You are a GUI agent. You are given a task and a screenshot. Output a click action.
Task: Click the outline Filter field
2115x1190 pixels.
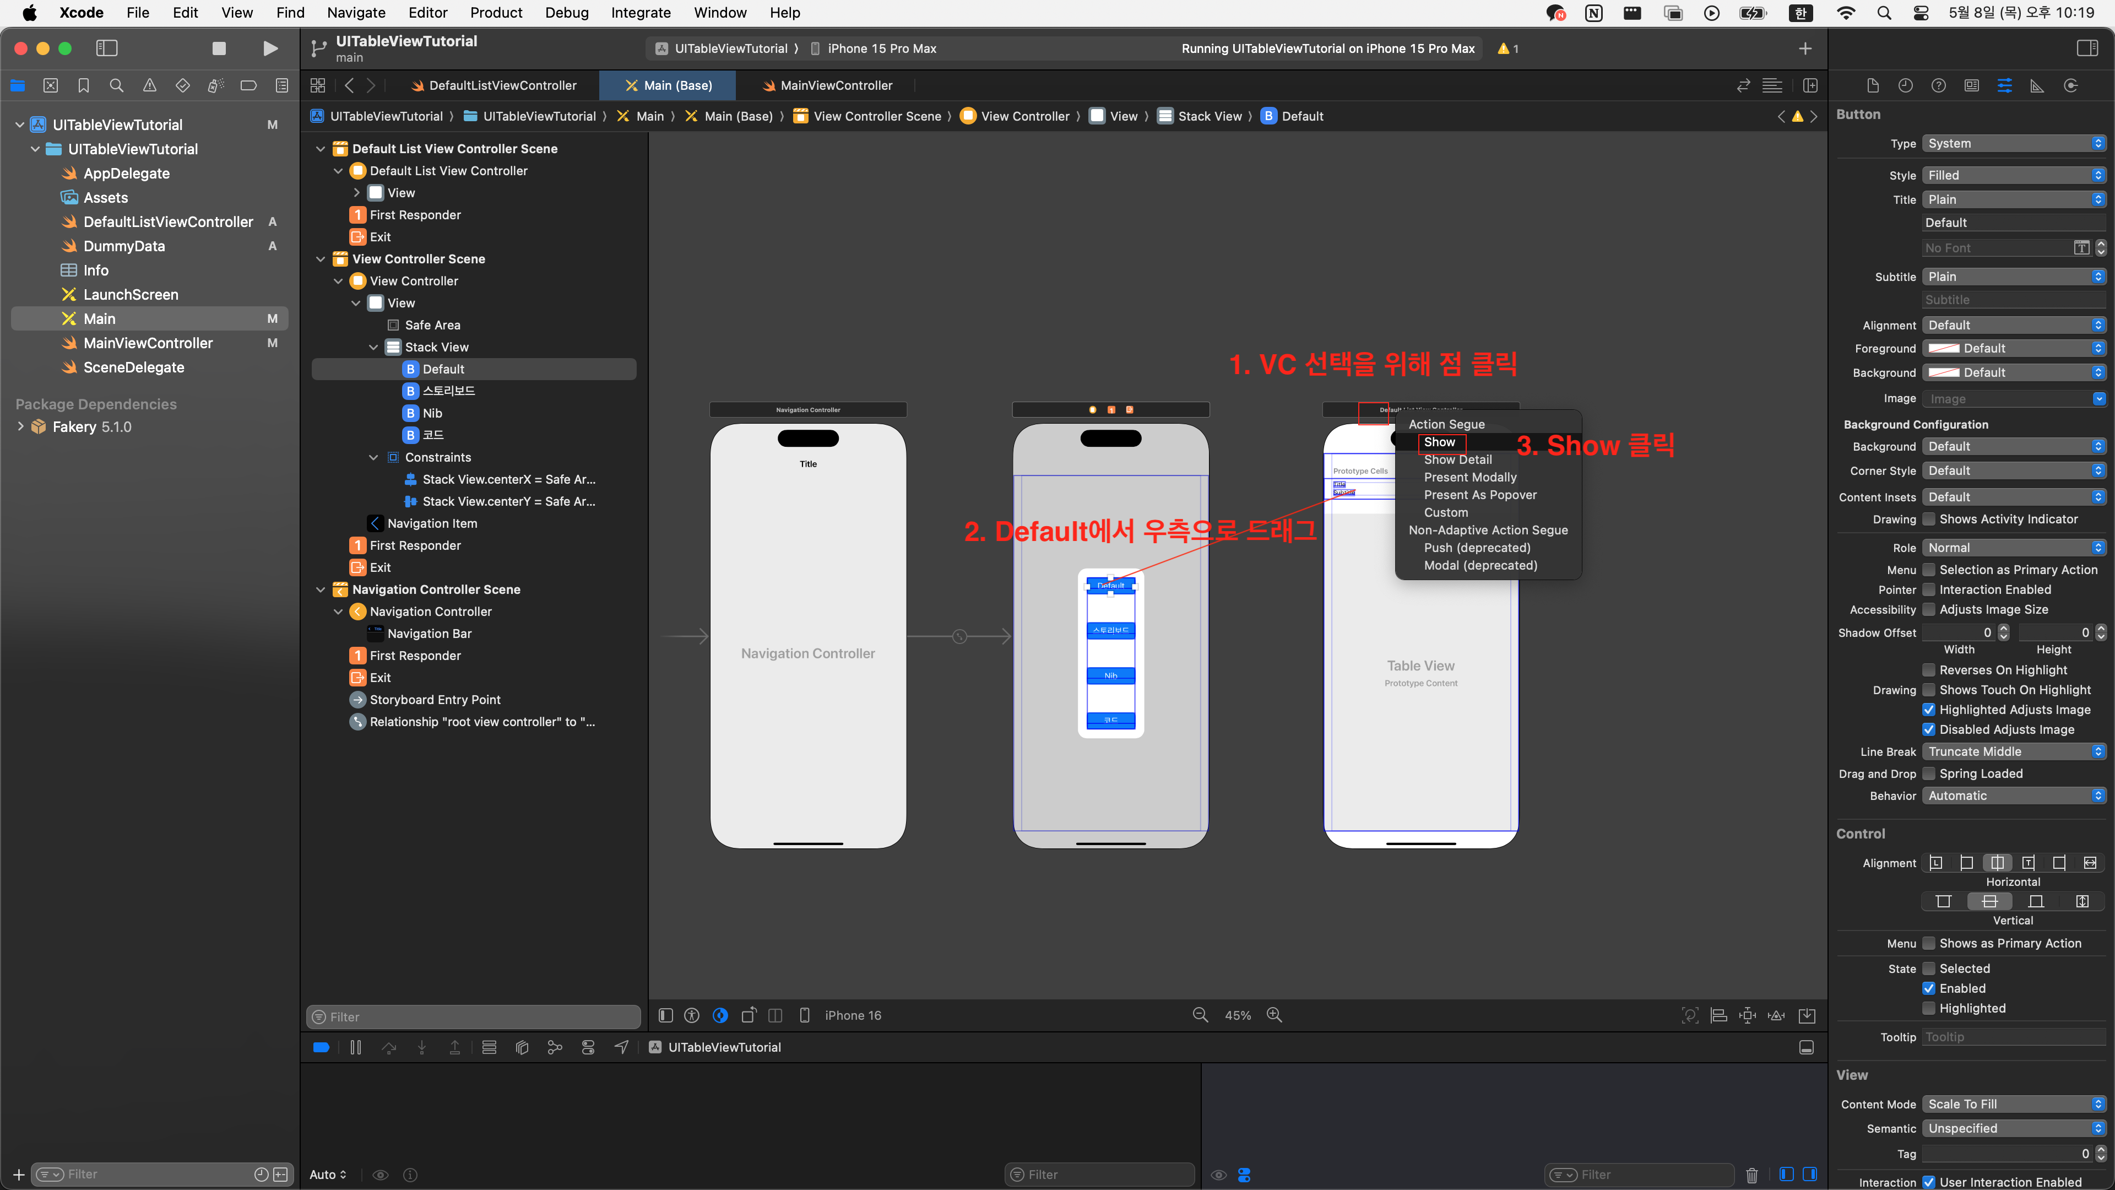474,1016
